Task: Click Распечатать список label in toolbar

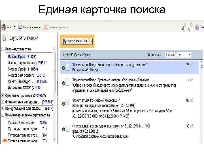Action: pyautogui.click(x=32, y=27)
